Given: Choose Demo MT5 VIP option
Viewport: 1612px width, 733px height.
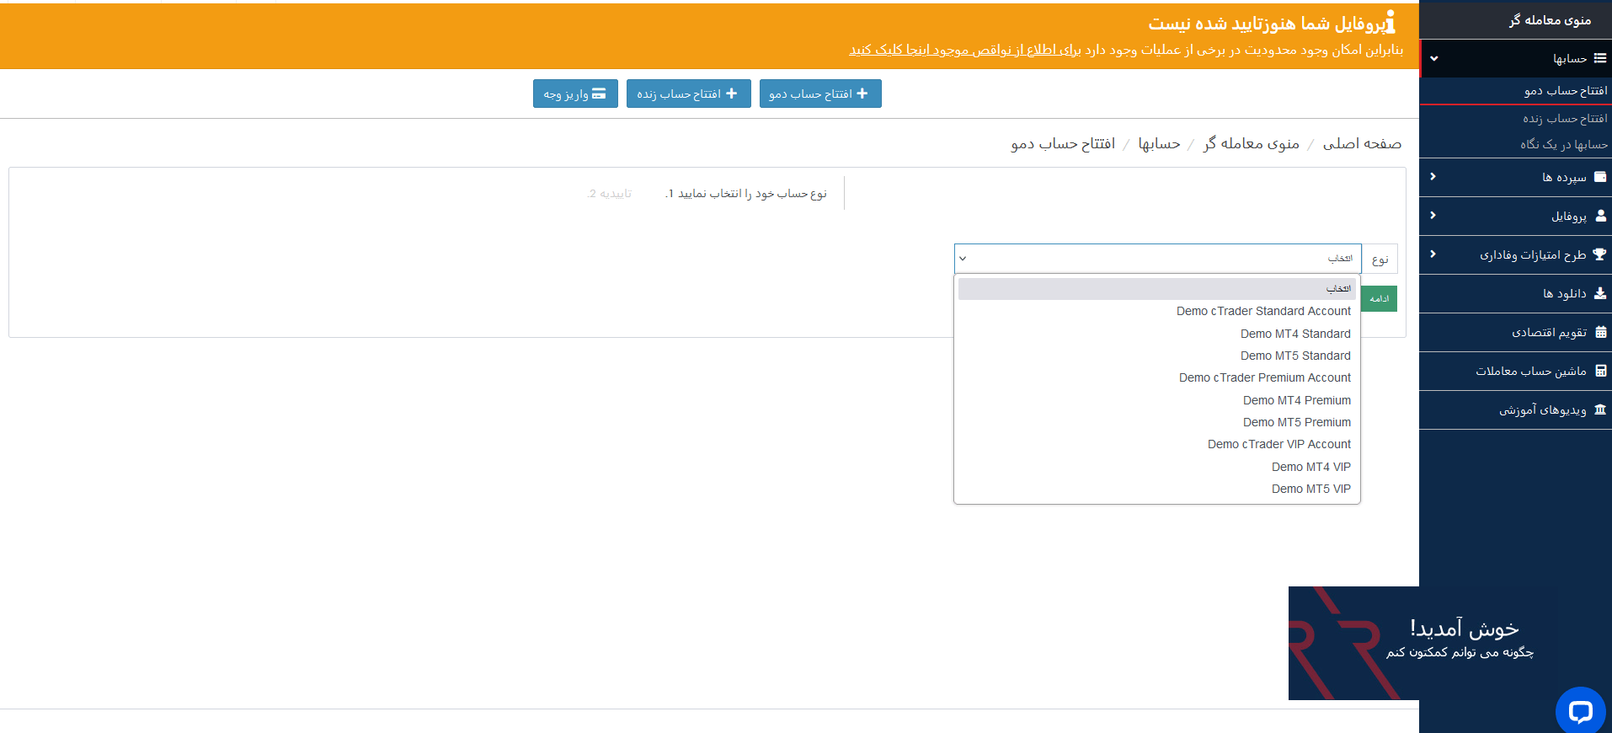Looking at the screenshot, I should [x=1310, y=489].
